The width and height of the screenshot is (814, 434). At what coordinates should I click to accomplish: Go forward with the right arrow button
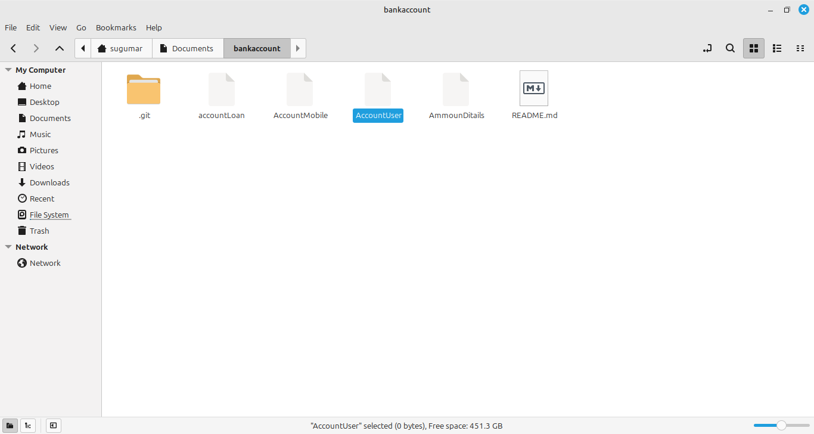pos(36,48)
